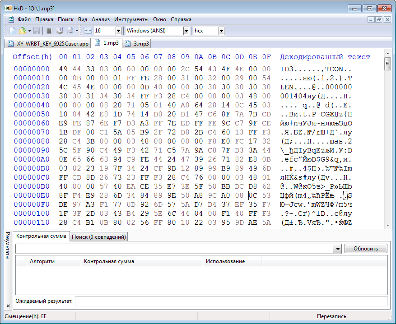The height and width of the screenshot is (324, 396).
Task: Click offset row 000000E0
Action: pyautogui.click(x=32, y=195)
